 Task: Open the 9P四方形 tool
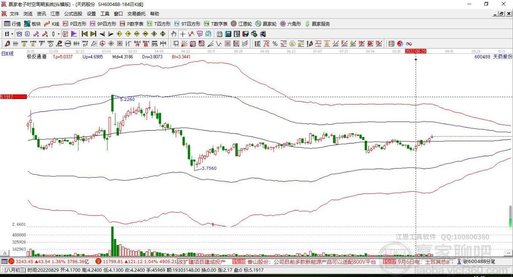[103, 24]
